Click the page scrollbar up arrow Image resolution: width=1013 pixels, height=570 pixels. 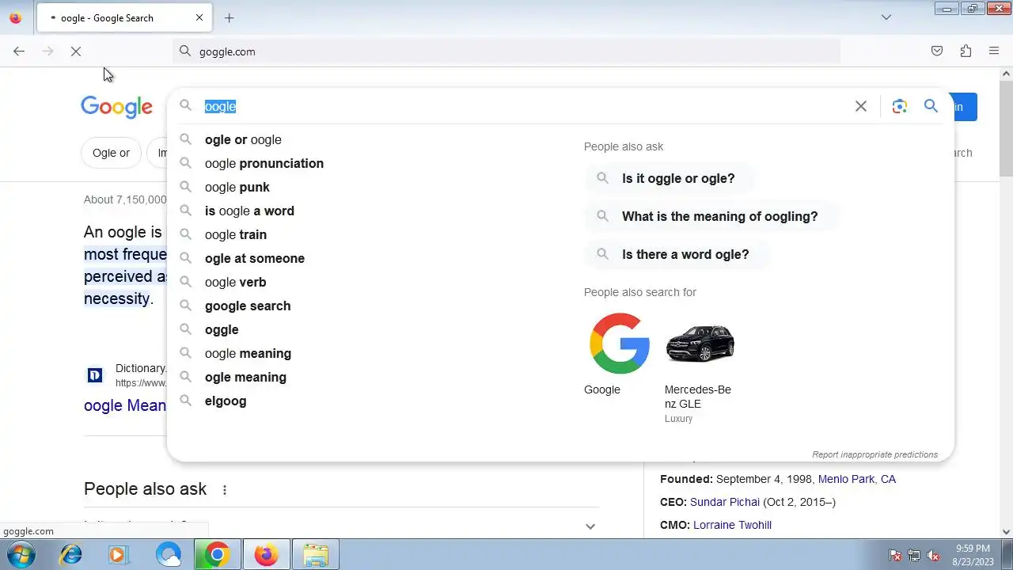1006,74
